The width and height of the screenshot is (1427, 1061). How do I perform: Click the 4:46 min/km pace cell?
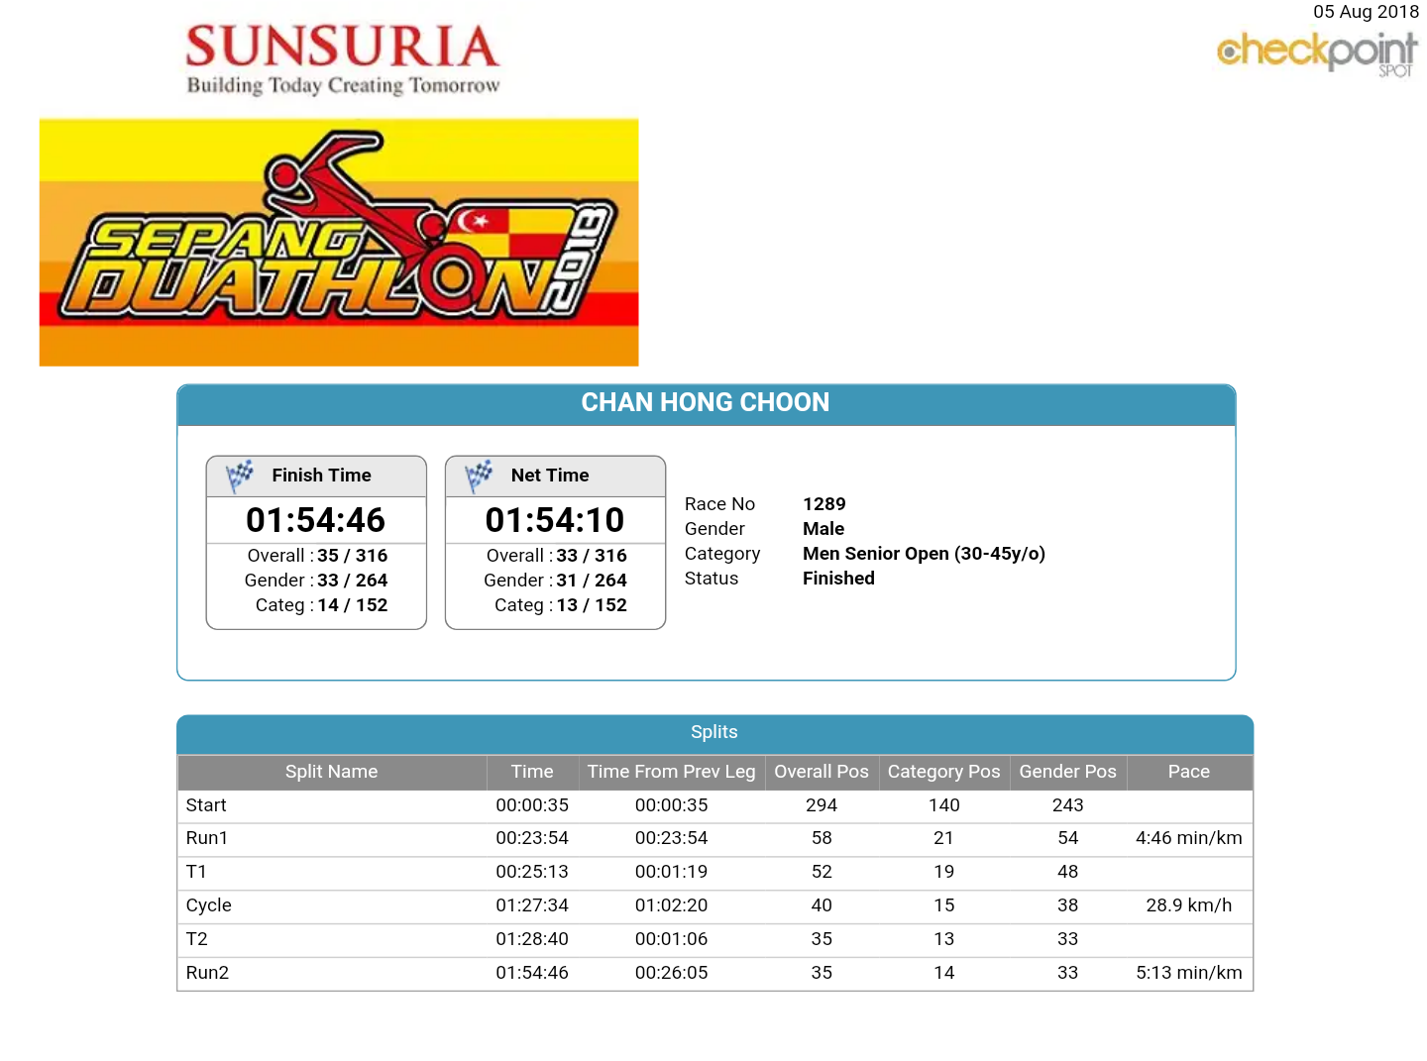point(1189,838)
